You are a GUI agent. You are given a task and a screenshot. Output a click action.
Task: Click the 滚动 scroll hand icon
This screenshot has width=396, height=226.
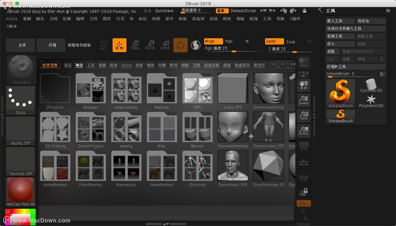304,85
